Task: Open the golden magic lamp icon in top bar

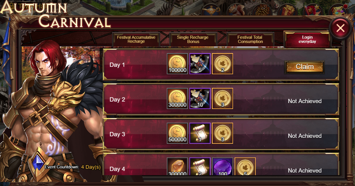Action: click(212, 10)
